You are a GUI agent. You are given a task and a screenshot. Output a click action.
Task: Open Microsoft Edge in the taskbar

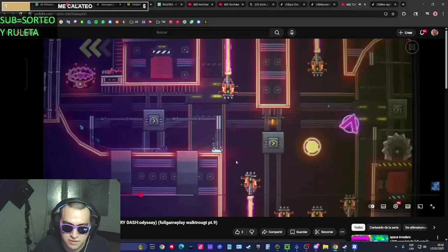coord(181,247)
